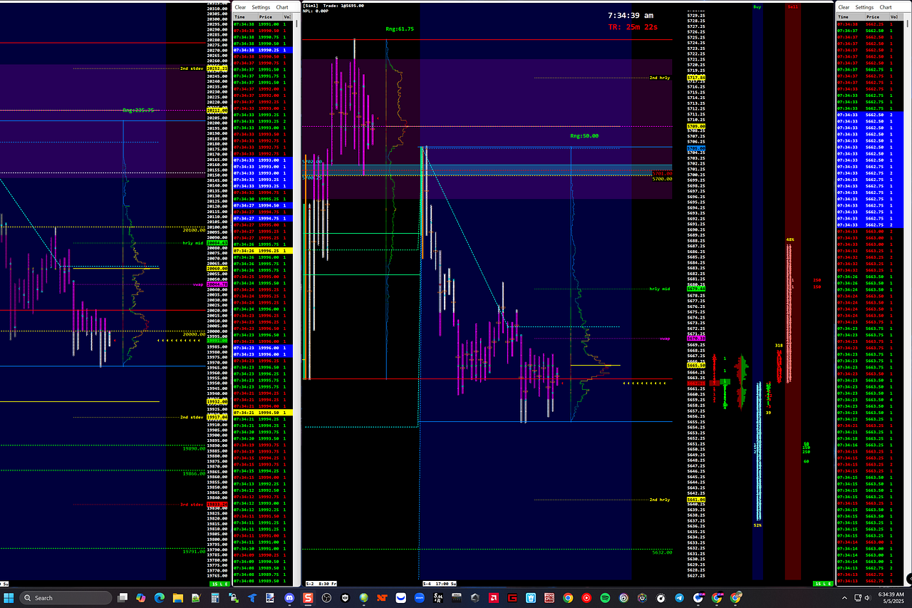Open the Chart menu on the right panel
This screenshot has width=912, height=608.
click(886, 7)
